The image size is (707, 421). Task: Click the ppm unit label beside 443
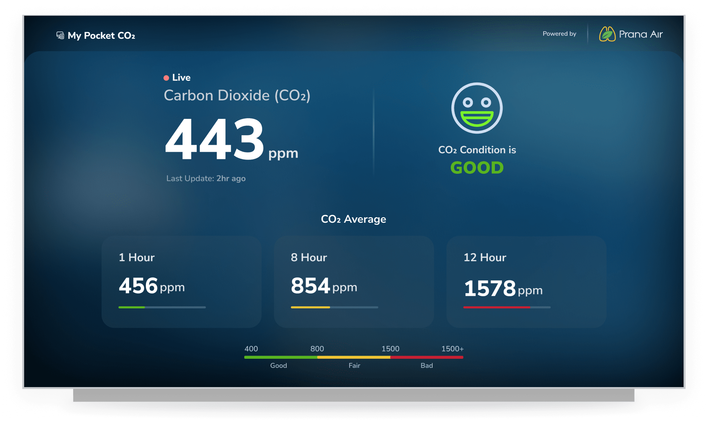tap(283, 153)
